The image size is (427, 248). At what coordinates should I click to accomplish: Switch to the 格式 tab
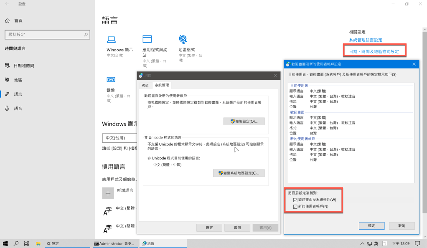[145, 86]
